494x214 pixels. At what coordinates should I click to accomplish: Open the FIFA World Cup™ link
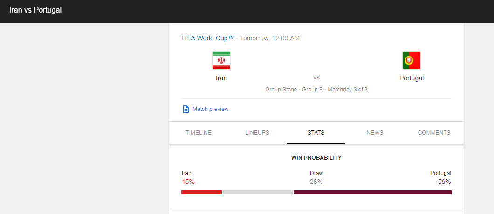pyautogui.click(x=207, y=38)
